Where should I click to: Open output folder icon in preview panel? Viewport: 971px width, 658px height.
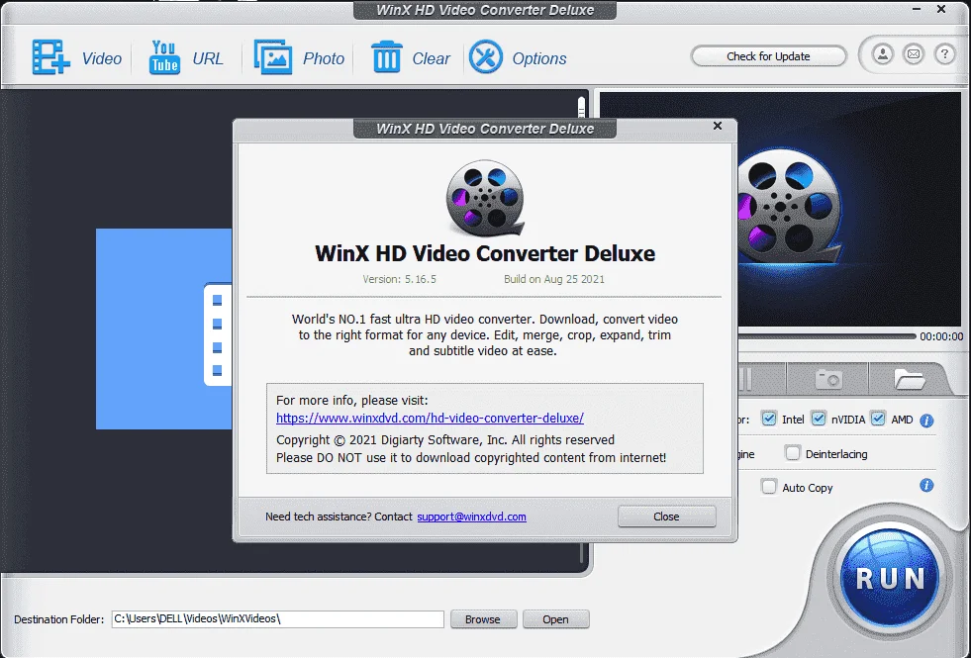pos(909,379)
